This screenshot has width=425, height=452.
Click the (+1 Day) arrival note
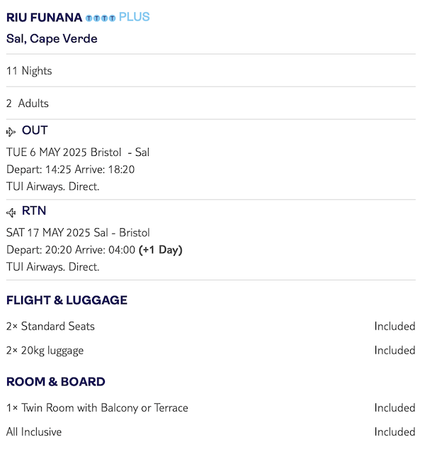click(x=161, y=249)
